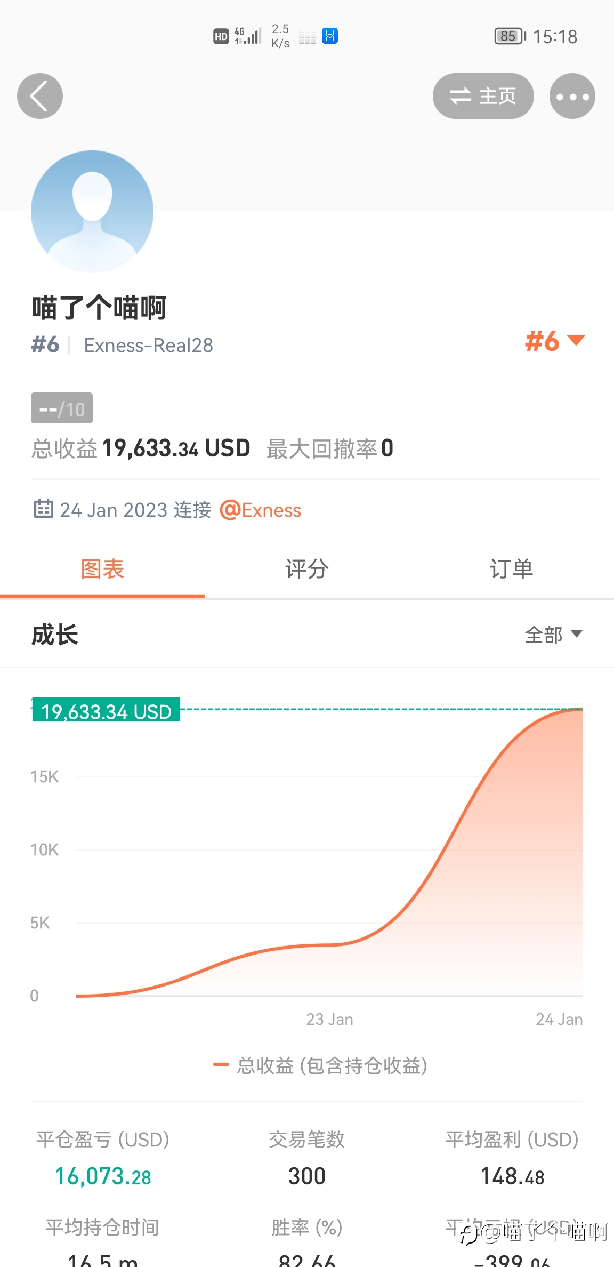Tap the 4G signal strength icon
The image size is (614, 1267).
[x=248, y=36]
